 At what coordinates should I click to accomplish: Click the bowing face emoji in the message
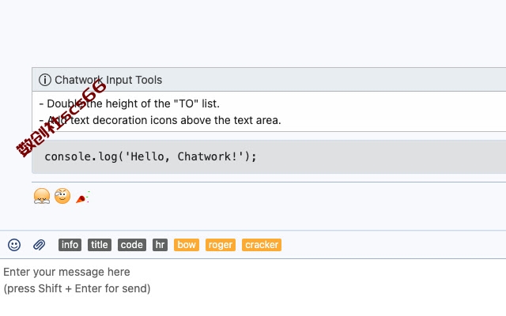click(42, 196)
